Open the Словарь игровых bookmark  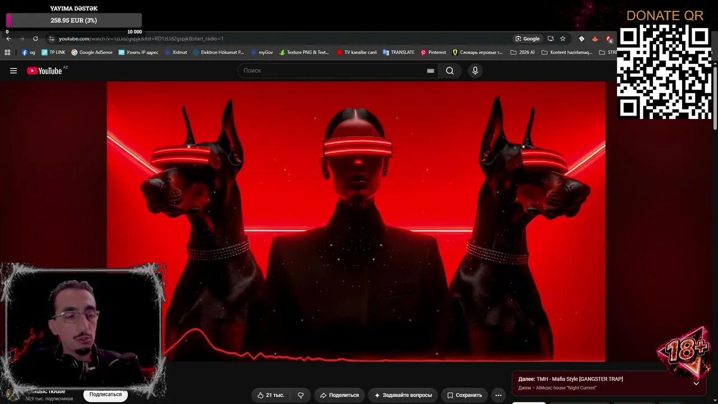[477, 52]
